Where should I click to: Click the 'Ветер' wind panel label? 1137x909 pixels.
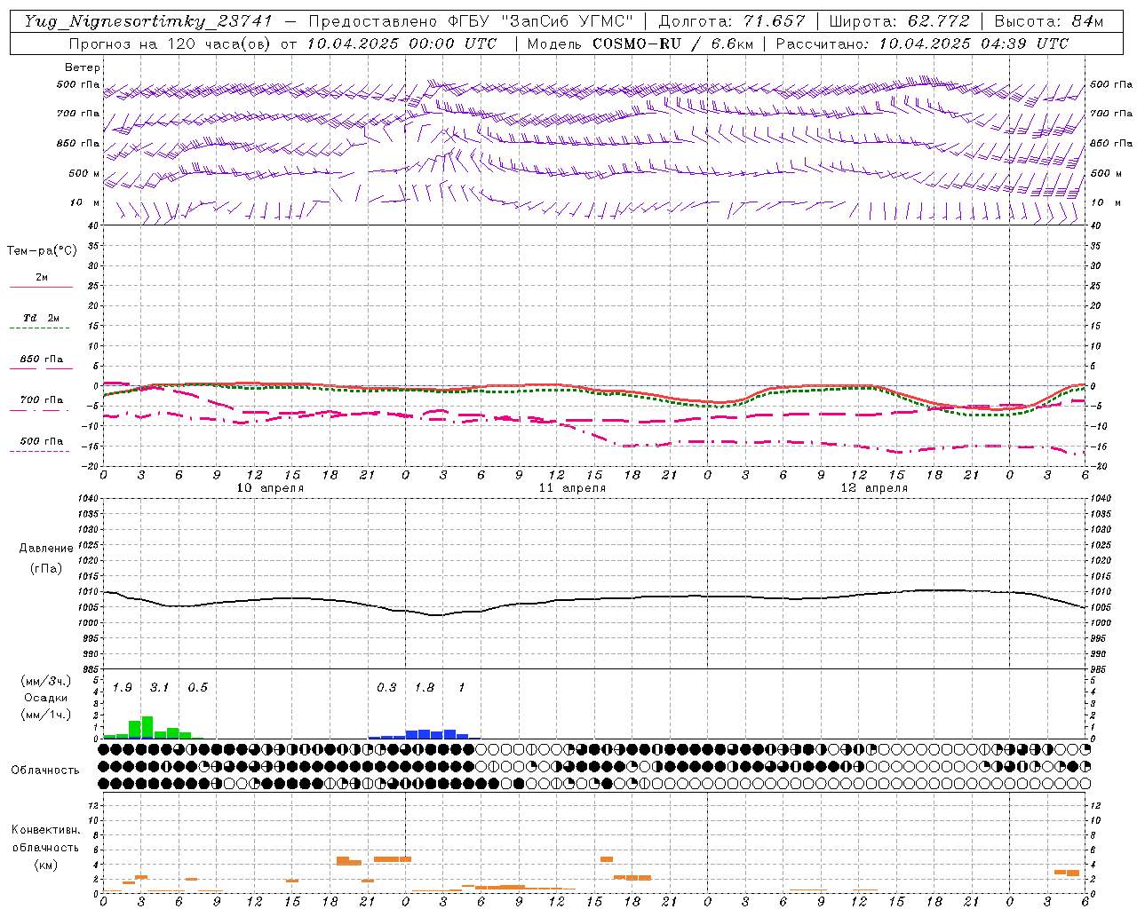(83, 67)
